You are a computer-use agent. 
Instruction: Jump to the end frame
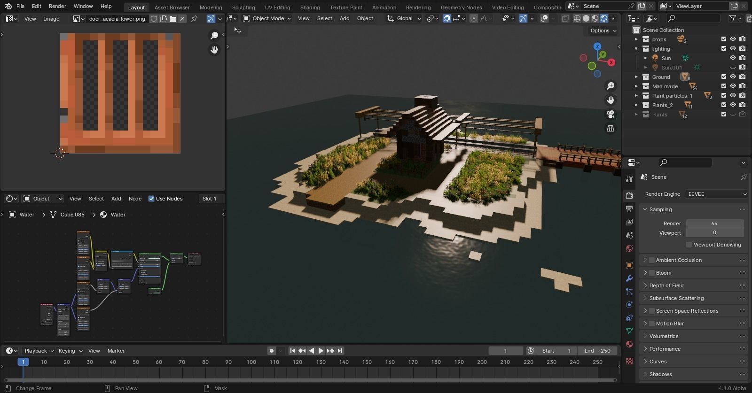[340, 351]
